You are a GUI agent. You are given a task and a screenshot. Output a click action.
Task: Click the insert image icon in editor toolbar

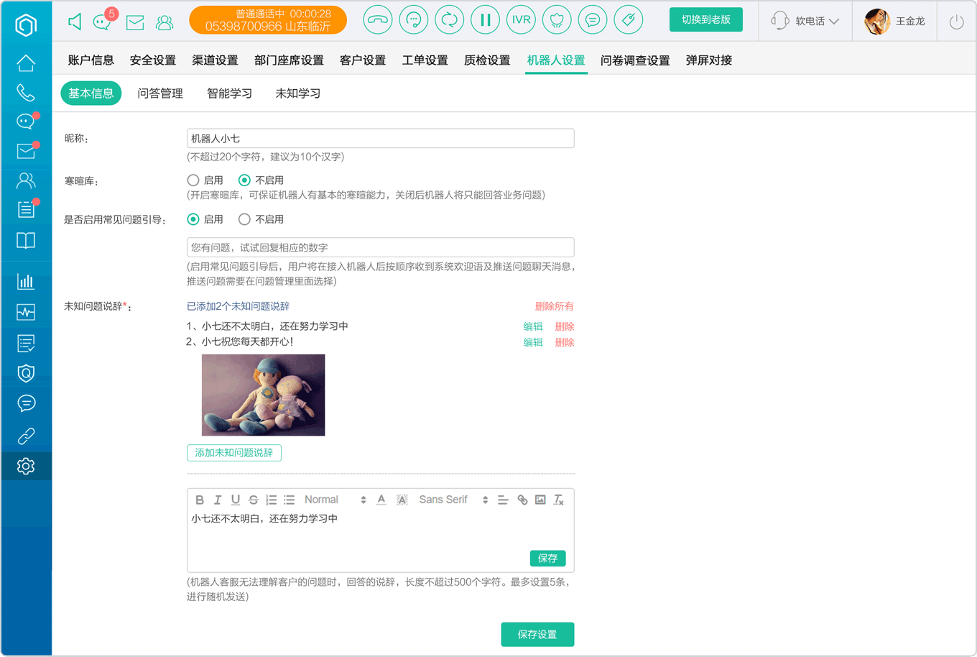point(540,500)
